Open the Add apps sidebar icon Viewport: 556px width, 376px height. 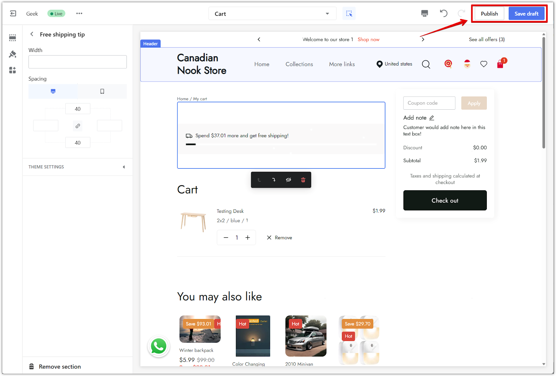(13, 70)
